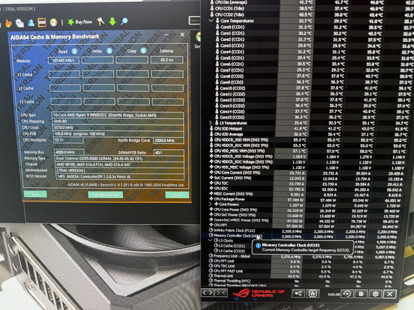Click the CPU Type field showing Ryzen 9 9950X3D
This screenshot has height=310, width=414.
point(118,115)
